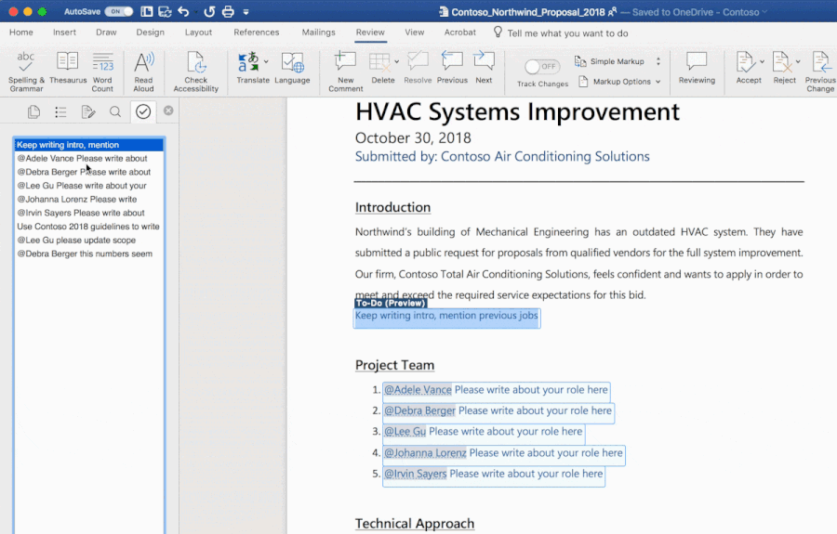Switch to the References tab

[x=257, y=33]
